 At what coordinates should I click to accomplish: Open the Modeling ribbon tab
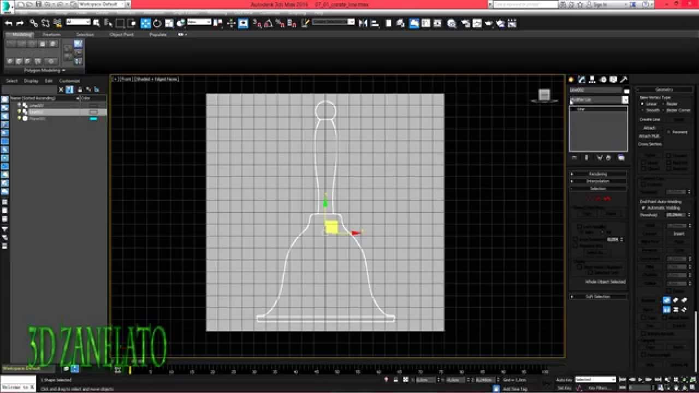[x=22, y=34]
